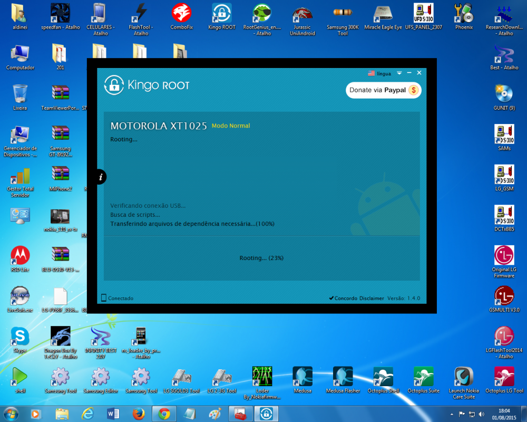Screen dimensions: 527x422
Task: Click the Kingo ROOT logo icon
Action: (x=113, y=85)
